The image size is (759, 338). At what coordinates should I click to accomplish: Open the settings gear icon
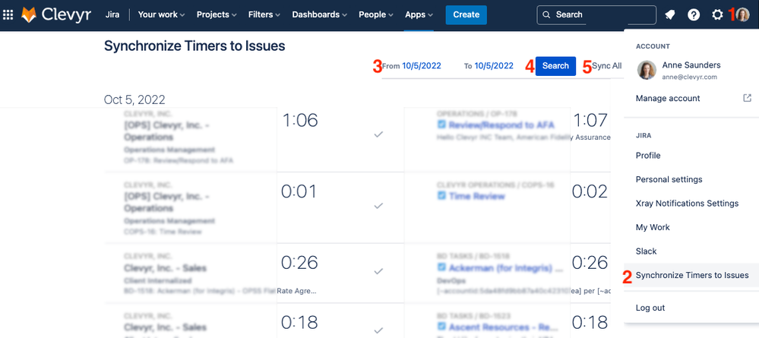(717, 15)
